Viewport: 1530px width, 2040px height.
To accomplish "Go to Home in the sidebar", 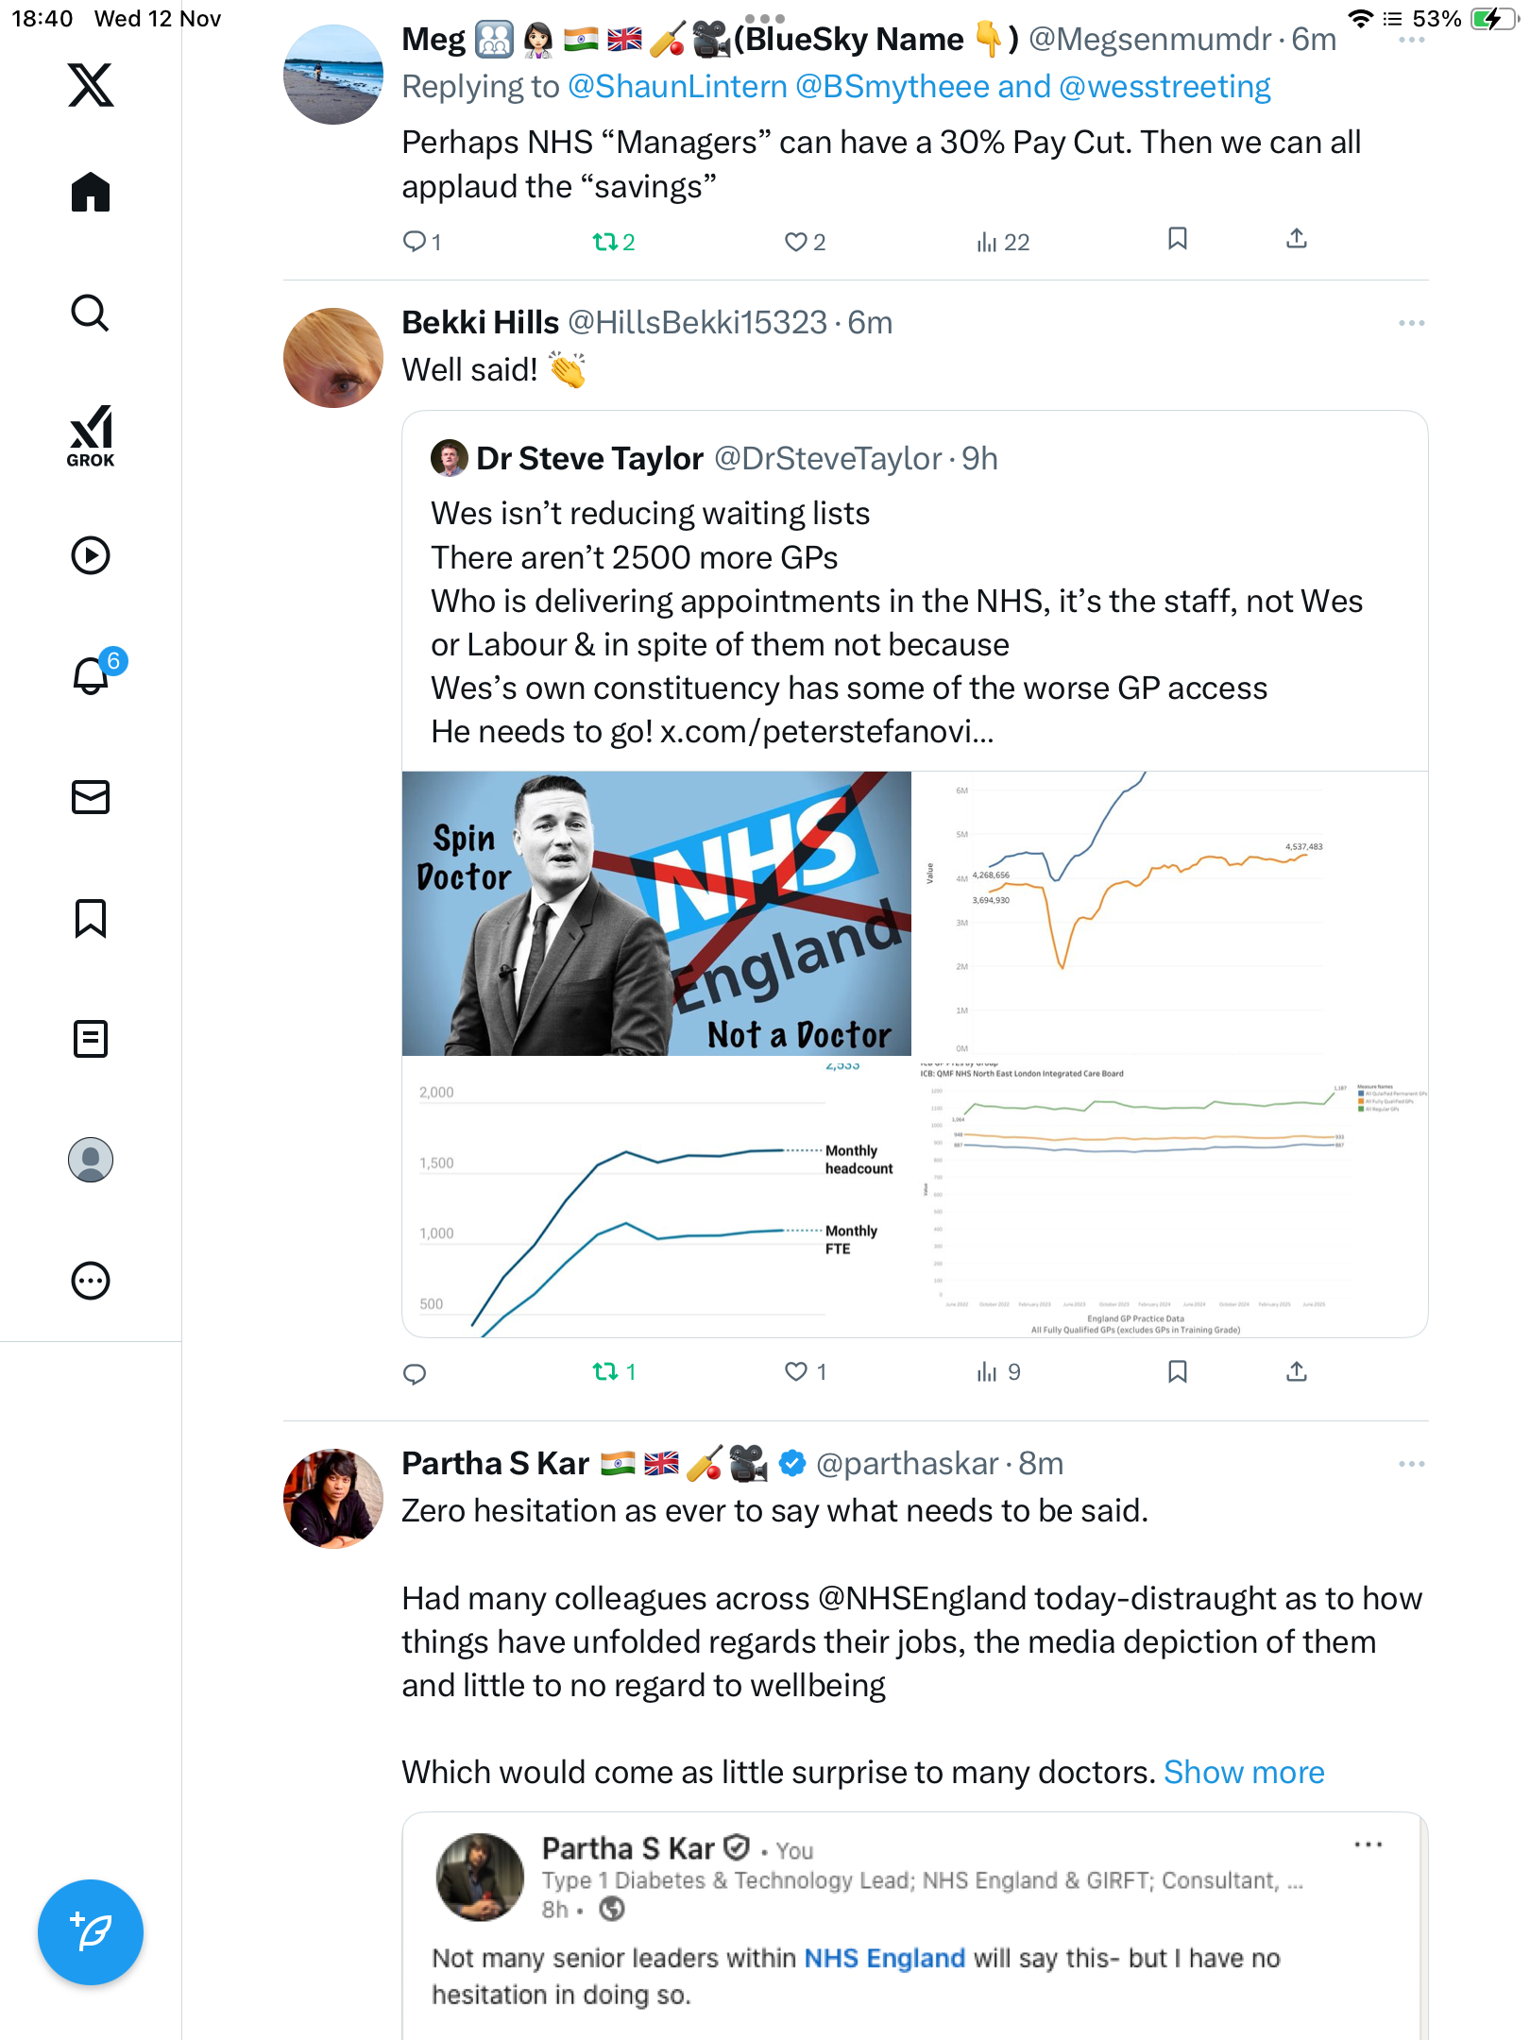I will click(91, 193).
